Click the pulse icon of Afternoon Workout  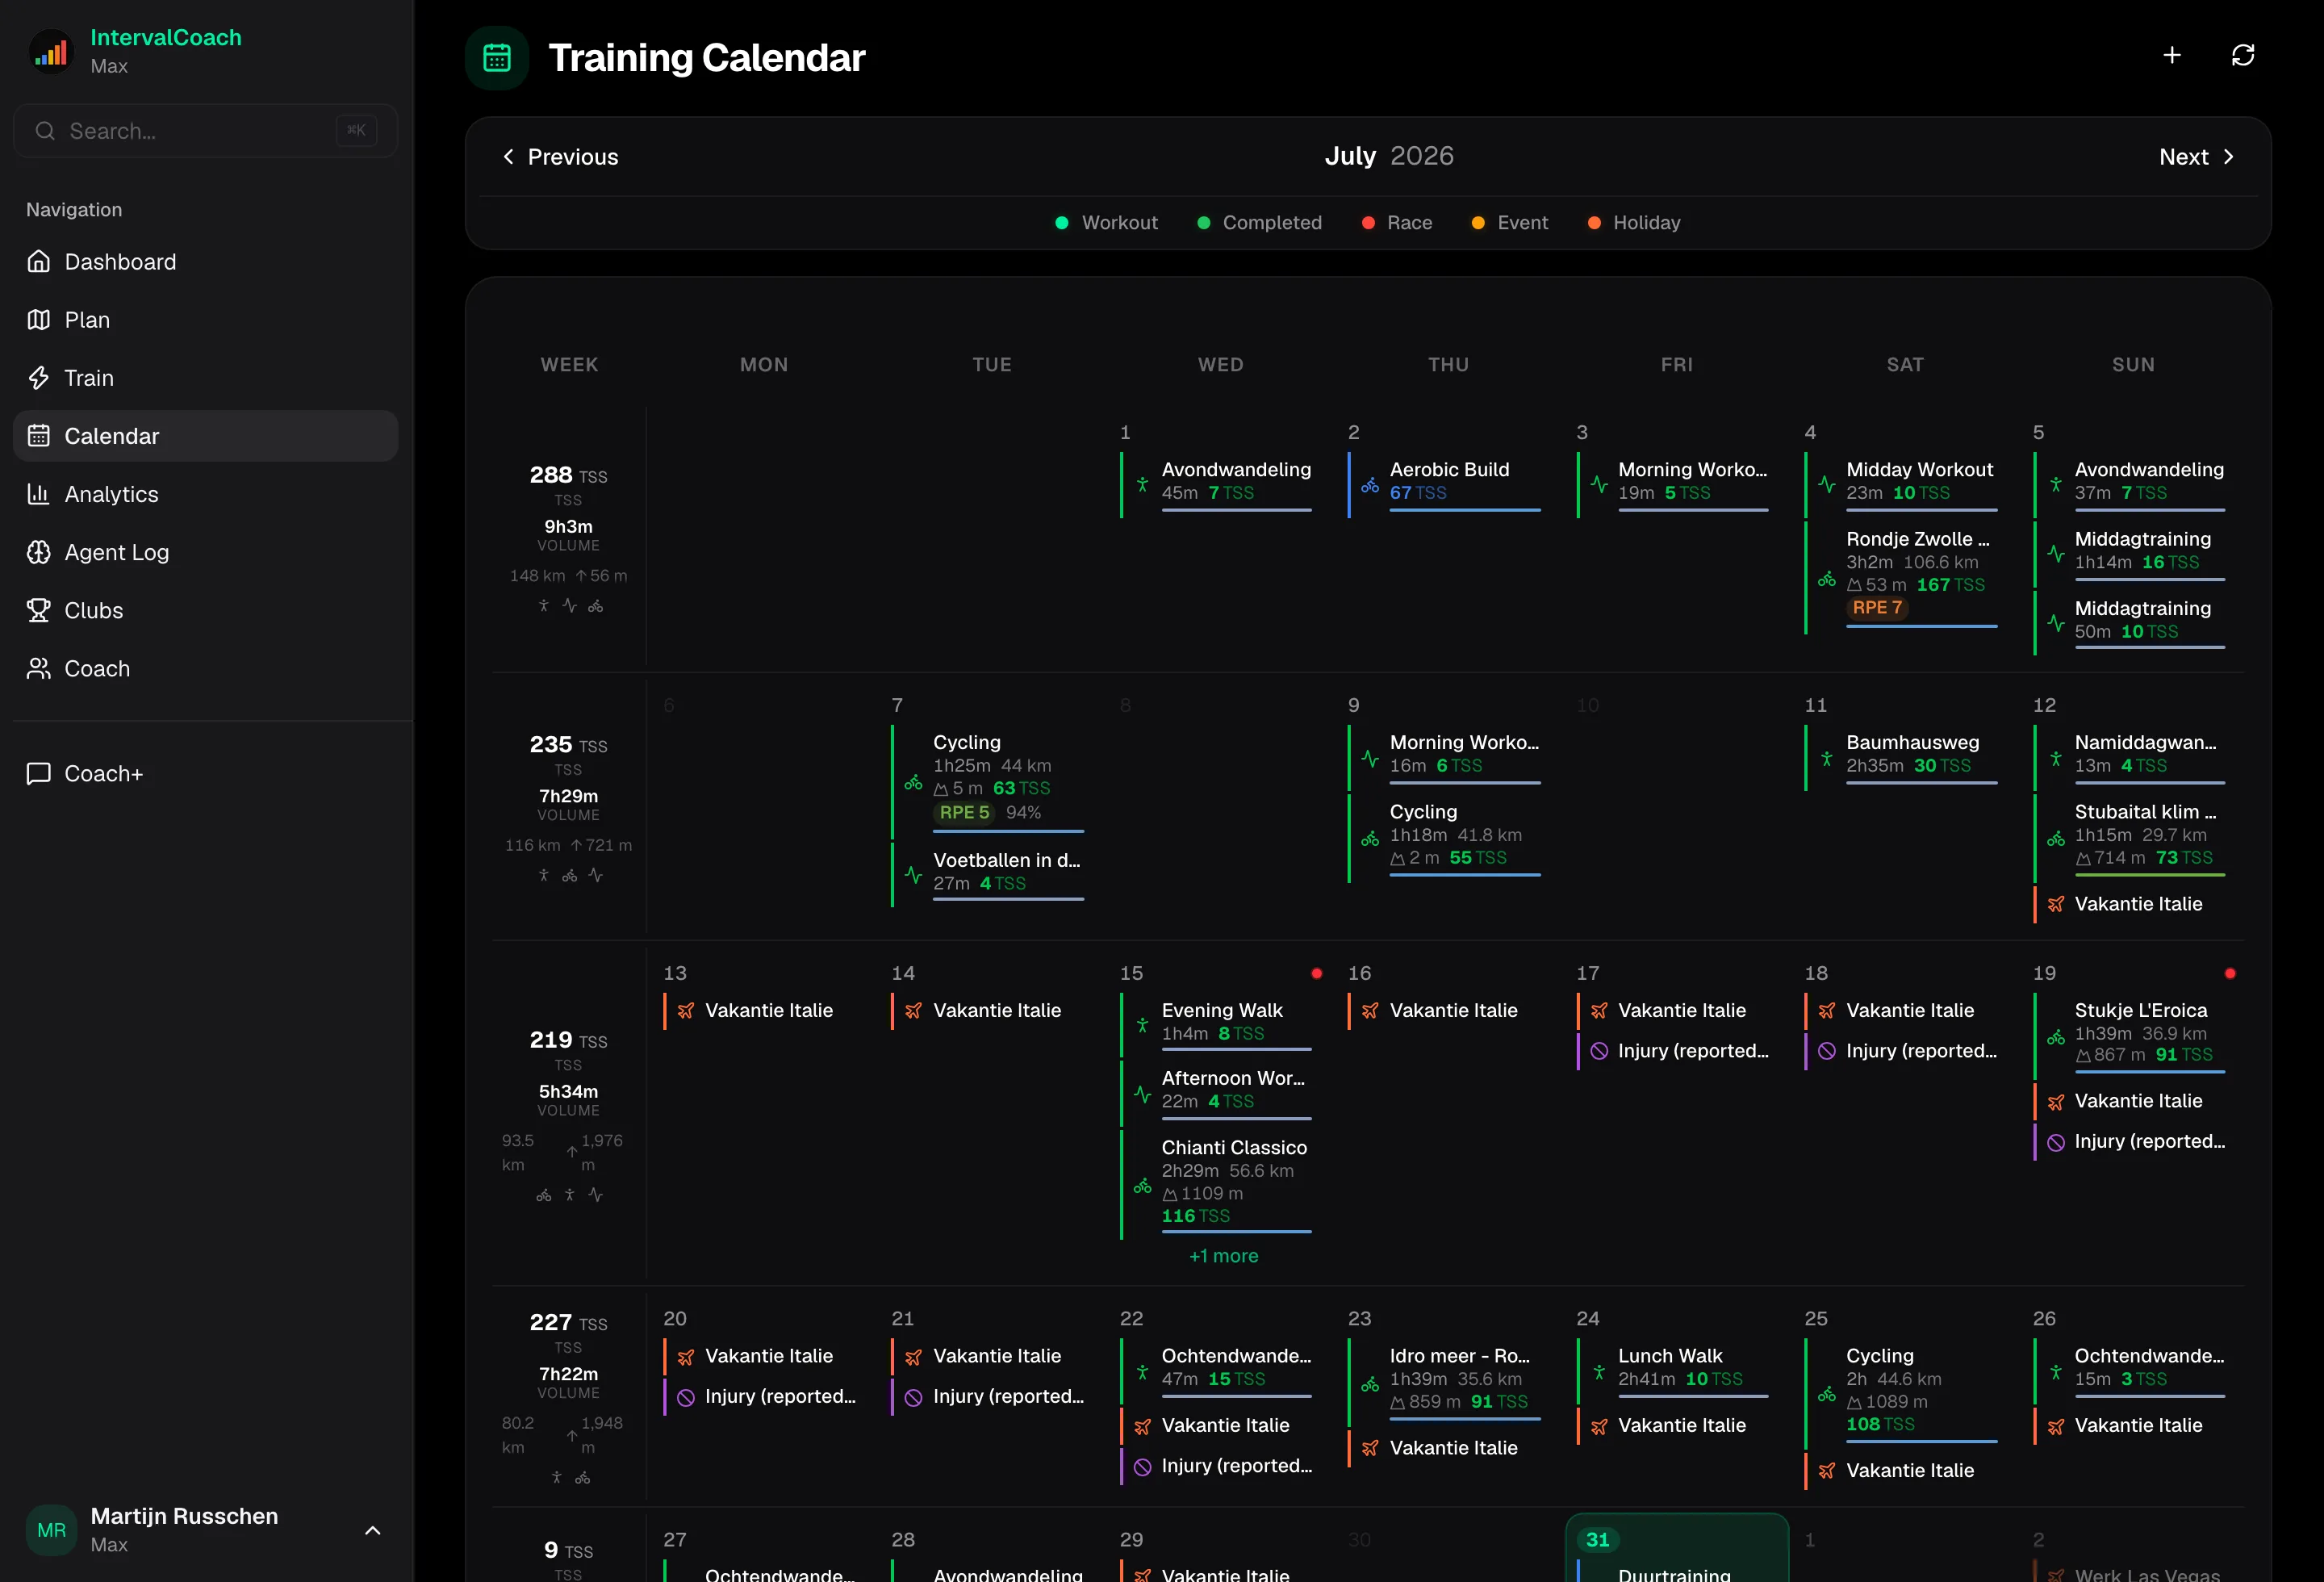click(x=1142, y=1094)
